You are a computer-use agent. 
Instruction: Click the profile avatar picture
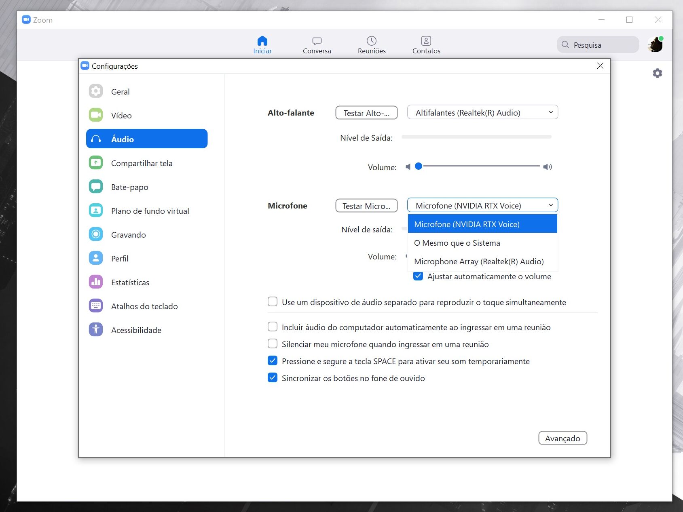(655, 44)
